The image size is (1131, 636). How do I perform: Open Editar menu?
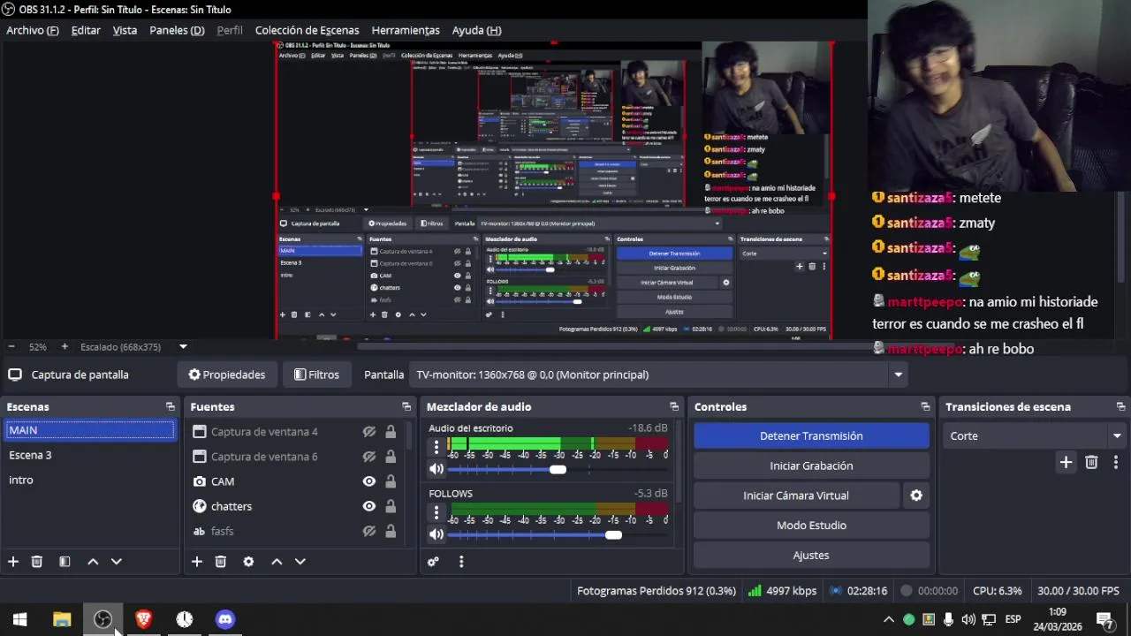point(86,30)
